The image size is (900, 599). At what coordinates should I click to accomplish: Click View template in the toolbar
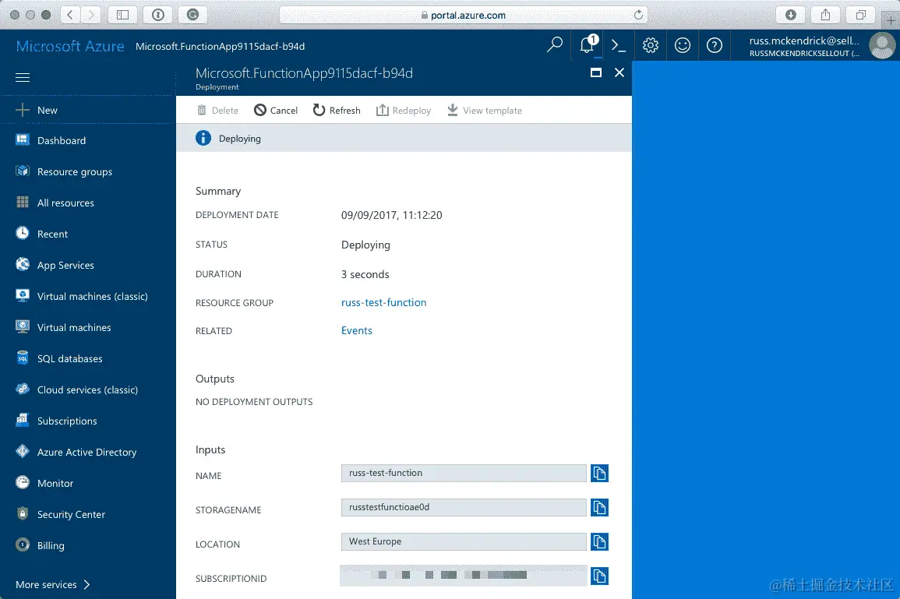pyautogui.click(x=485, y=110)
